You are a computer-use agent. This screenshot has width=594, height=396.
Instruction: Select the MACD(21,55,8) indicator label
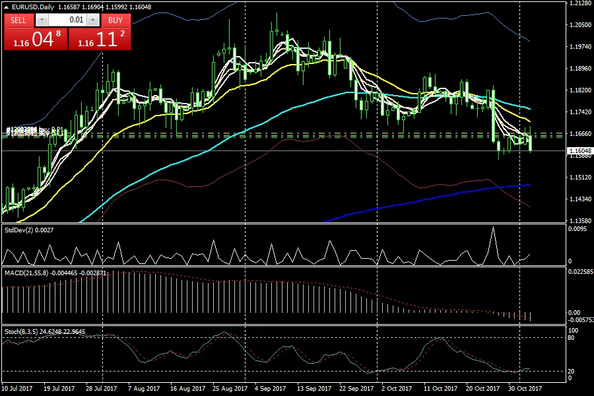tap(55, 273)
